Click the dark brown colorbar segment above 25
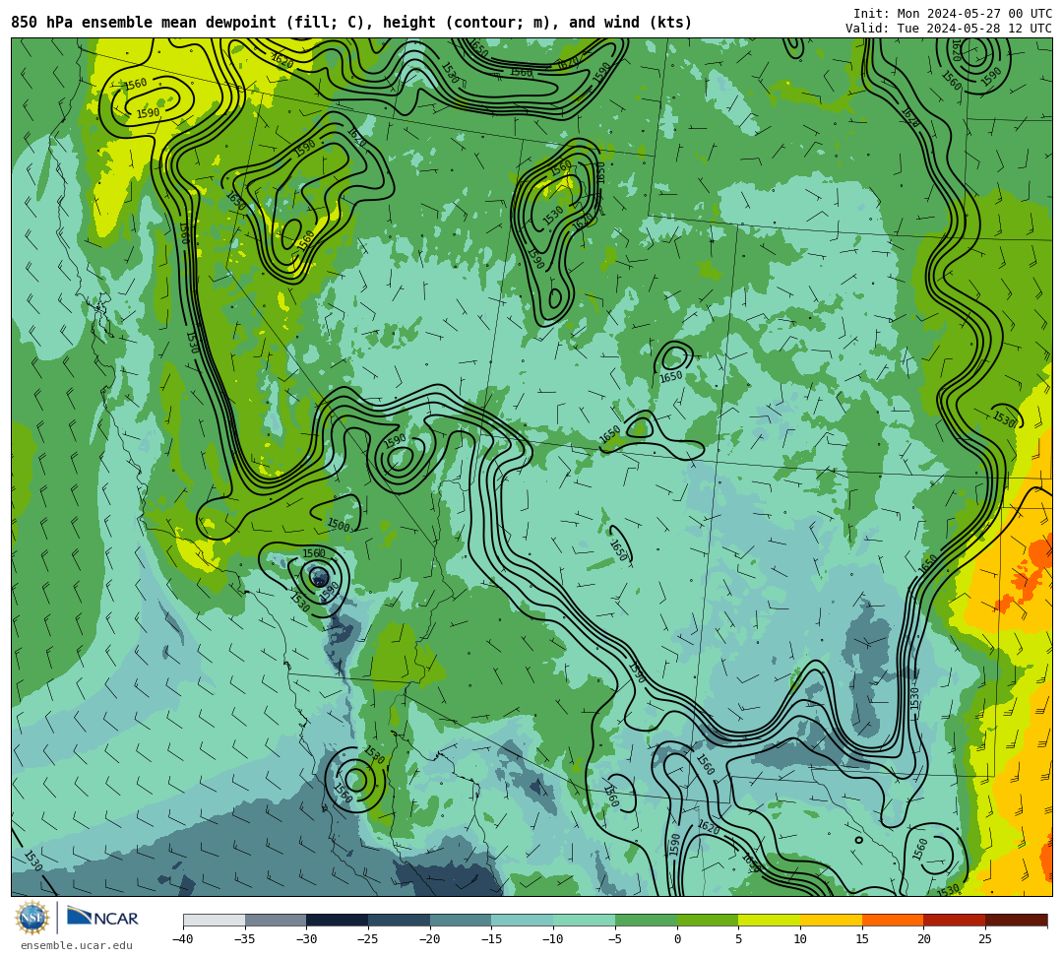This screenshot has width=1063, height=958. click(x=1016, y=920)
